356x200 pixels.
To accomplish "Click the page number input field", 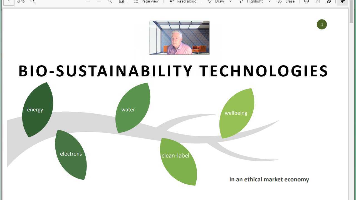I will point(9,2).
